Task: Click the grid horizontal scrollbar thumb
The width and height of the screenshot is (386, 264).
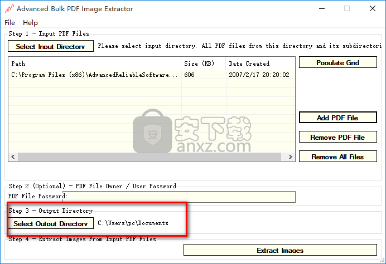Action: pos(149,157)
